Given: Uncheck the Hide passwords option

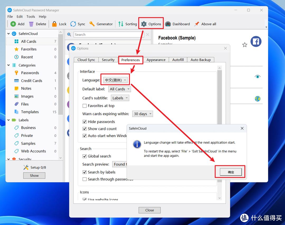Looking at the screenshot, I should [x=85, y=122].
